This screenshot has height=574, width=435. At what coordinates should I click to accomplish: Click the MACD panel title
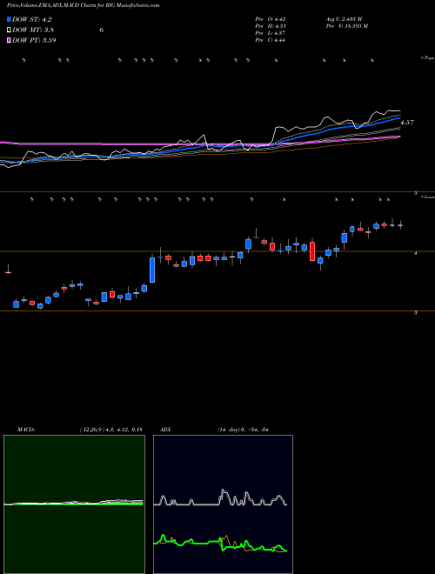point(26,430)
